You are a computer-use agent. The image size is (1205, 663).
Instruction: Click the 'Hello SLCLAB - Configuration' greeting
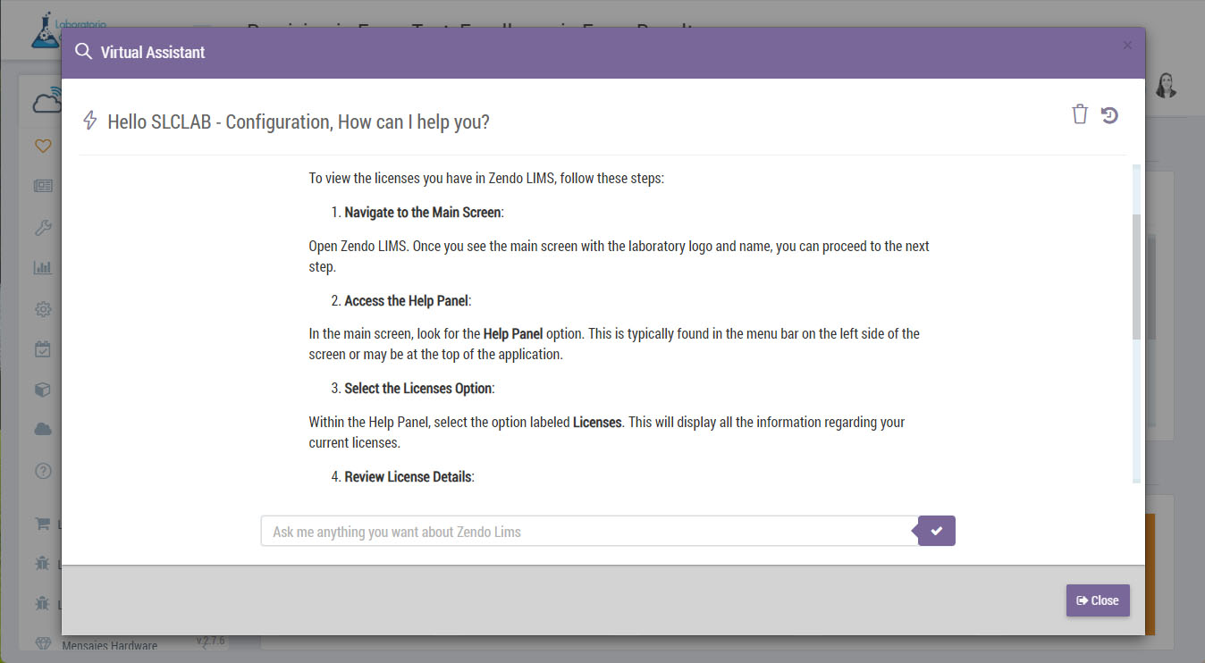click(x=299, y=122)
